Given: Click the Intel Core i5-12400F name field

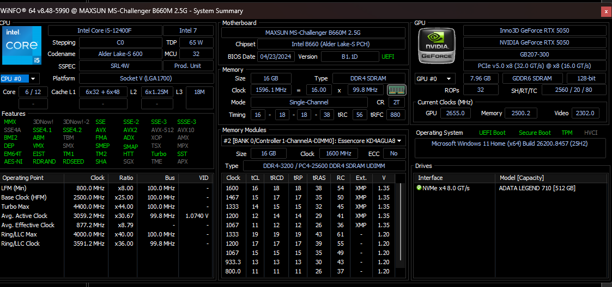Looking at the screenshot, I should (x=105, y=30).
